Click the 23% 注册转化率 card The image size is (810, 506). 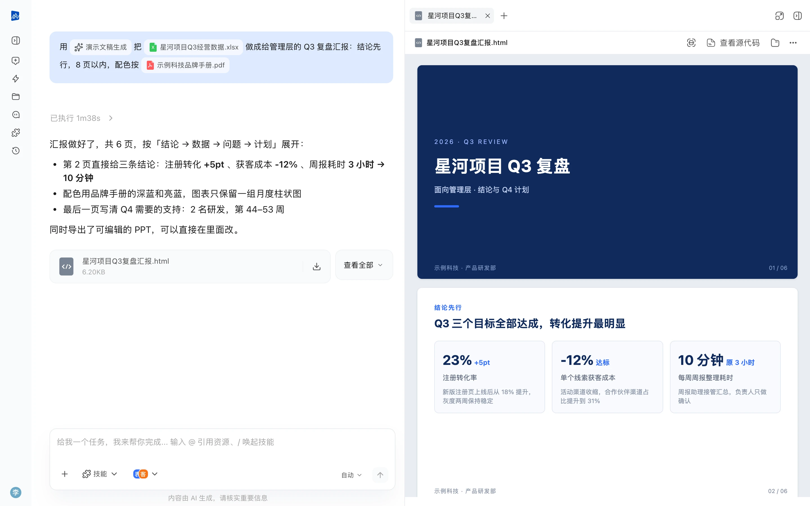click(489, 377)
